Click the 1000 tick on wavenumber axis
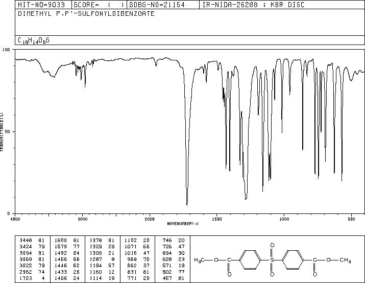Image resolution: width=365 pixels, height=283 pixels. (x=284, y=219)
